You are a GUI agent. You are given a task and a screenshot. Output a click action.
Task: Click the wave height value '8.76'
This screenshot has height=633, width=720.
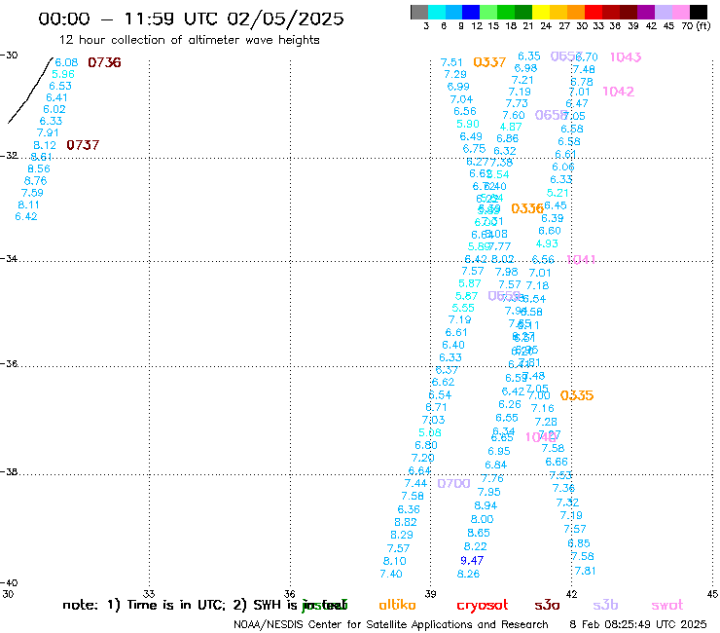[35, 181]
